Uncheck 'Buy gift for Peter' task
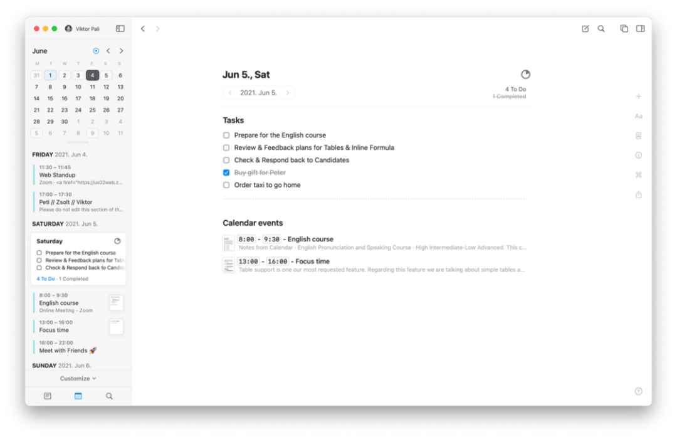 (x=226, y=172)
